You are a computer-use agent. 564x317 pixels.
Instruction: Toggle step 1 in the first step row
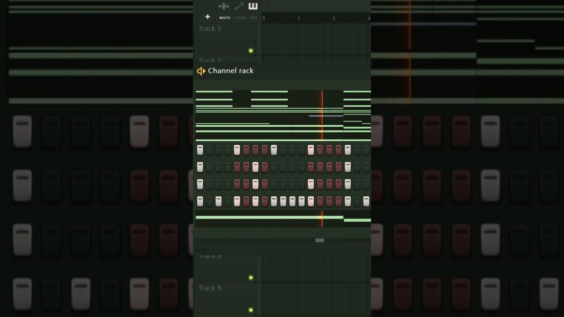[x=200, y=150]
